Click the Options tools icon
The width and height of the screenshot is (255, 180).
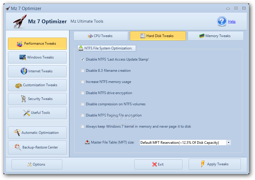[30, 164]
